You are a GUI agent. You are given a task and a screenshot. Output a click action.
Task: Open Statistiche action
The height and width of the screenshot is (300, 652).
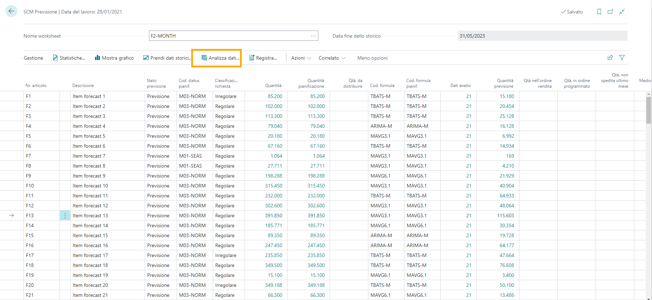click(x=69, y=58)
